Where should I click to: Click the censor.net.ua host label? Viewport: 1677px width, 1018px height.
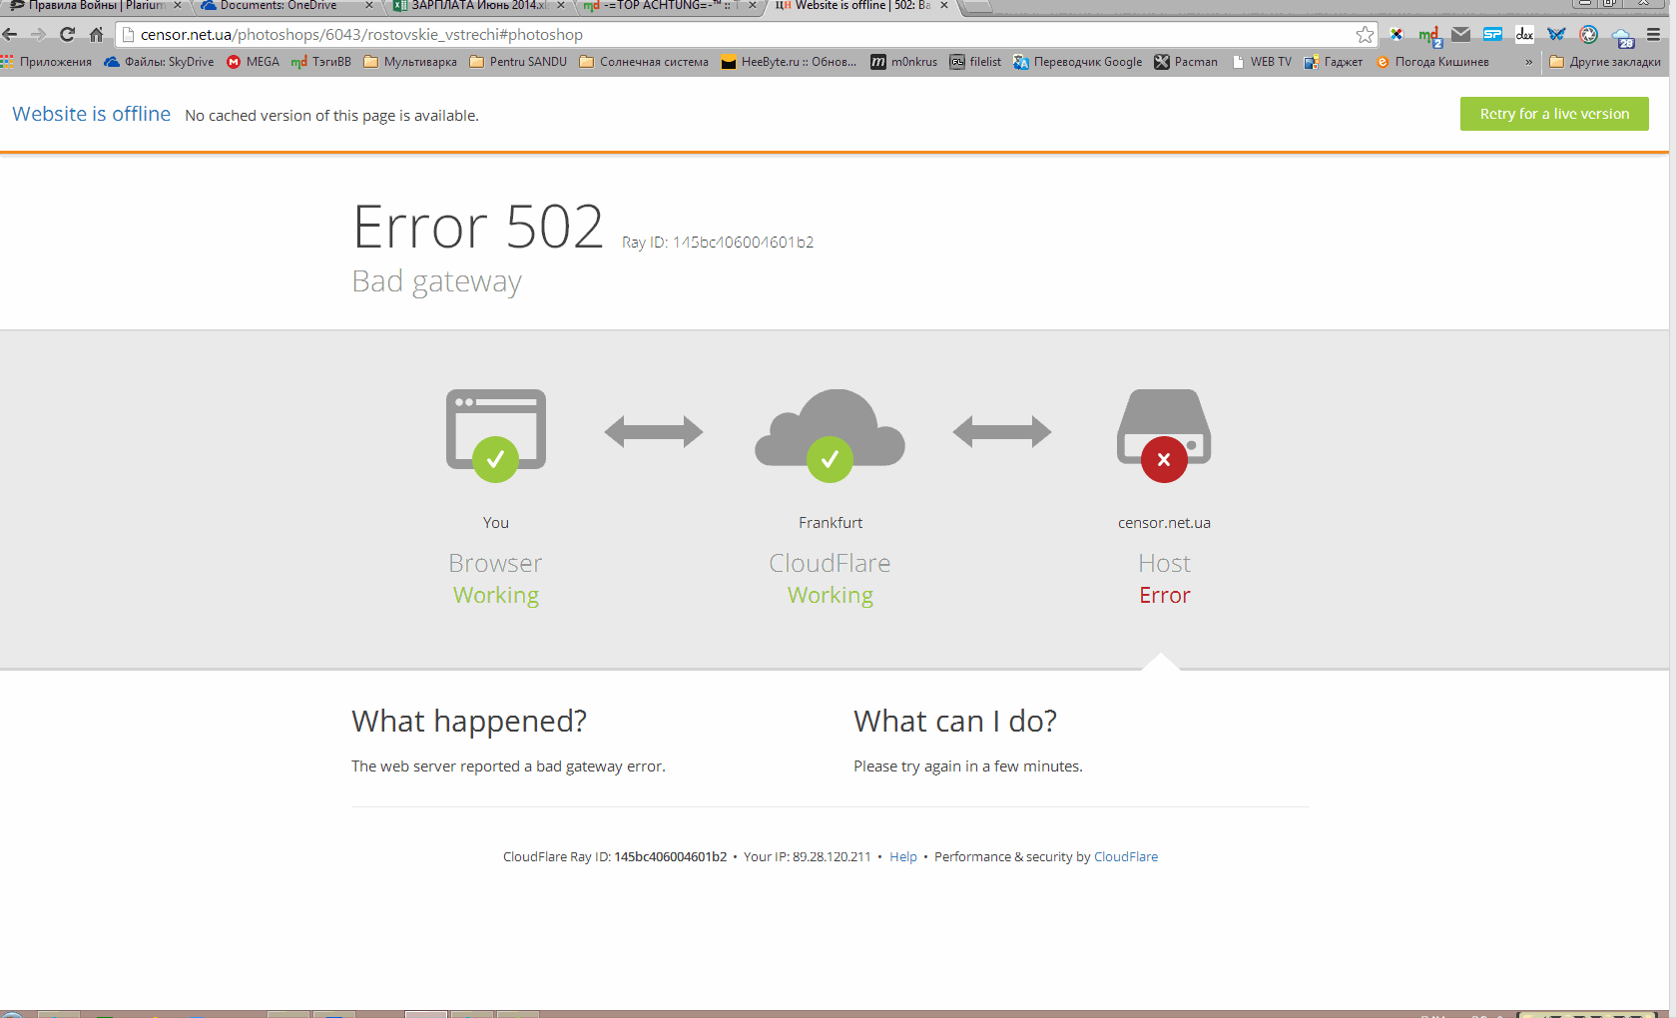pyautogui.click(x=1164, y=523)
